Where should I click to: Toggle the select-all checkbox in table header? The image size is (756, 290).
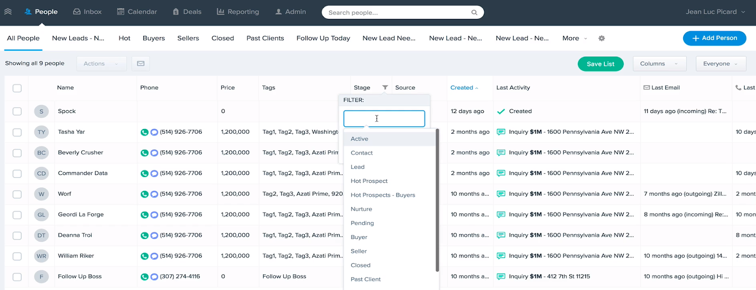pos(17,88)
